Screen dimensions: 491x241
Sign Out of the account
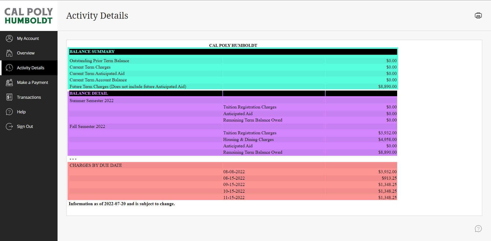click(29, 126)
